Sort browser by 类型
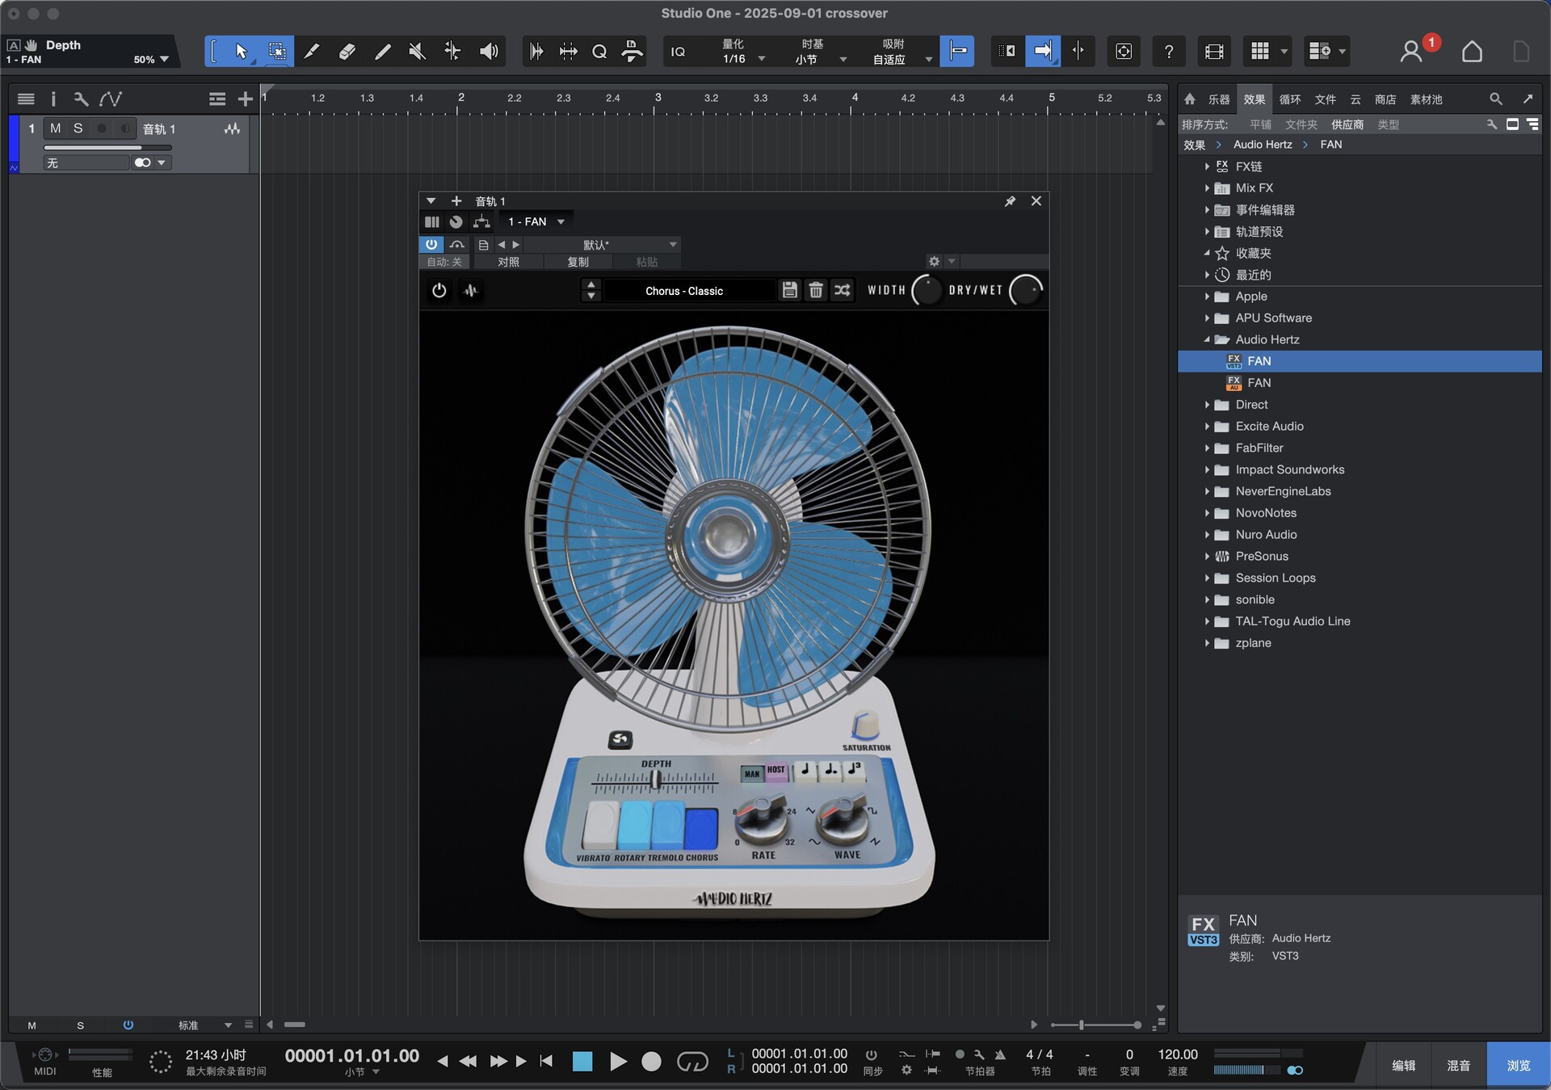 pos(1388,124)
